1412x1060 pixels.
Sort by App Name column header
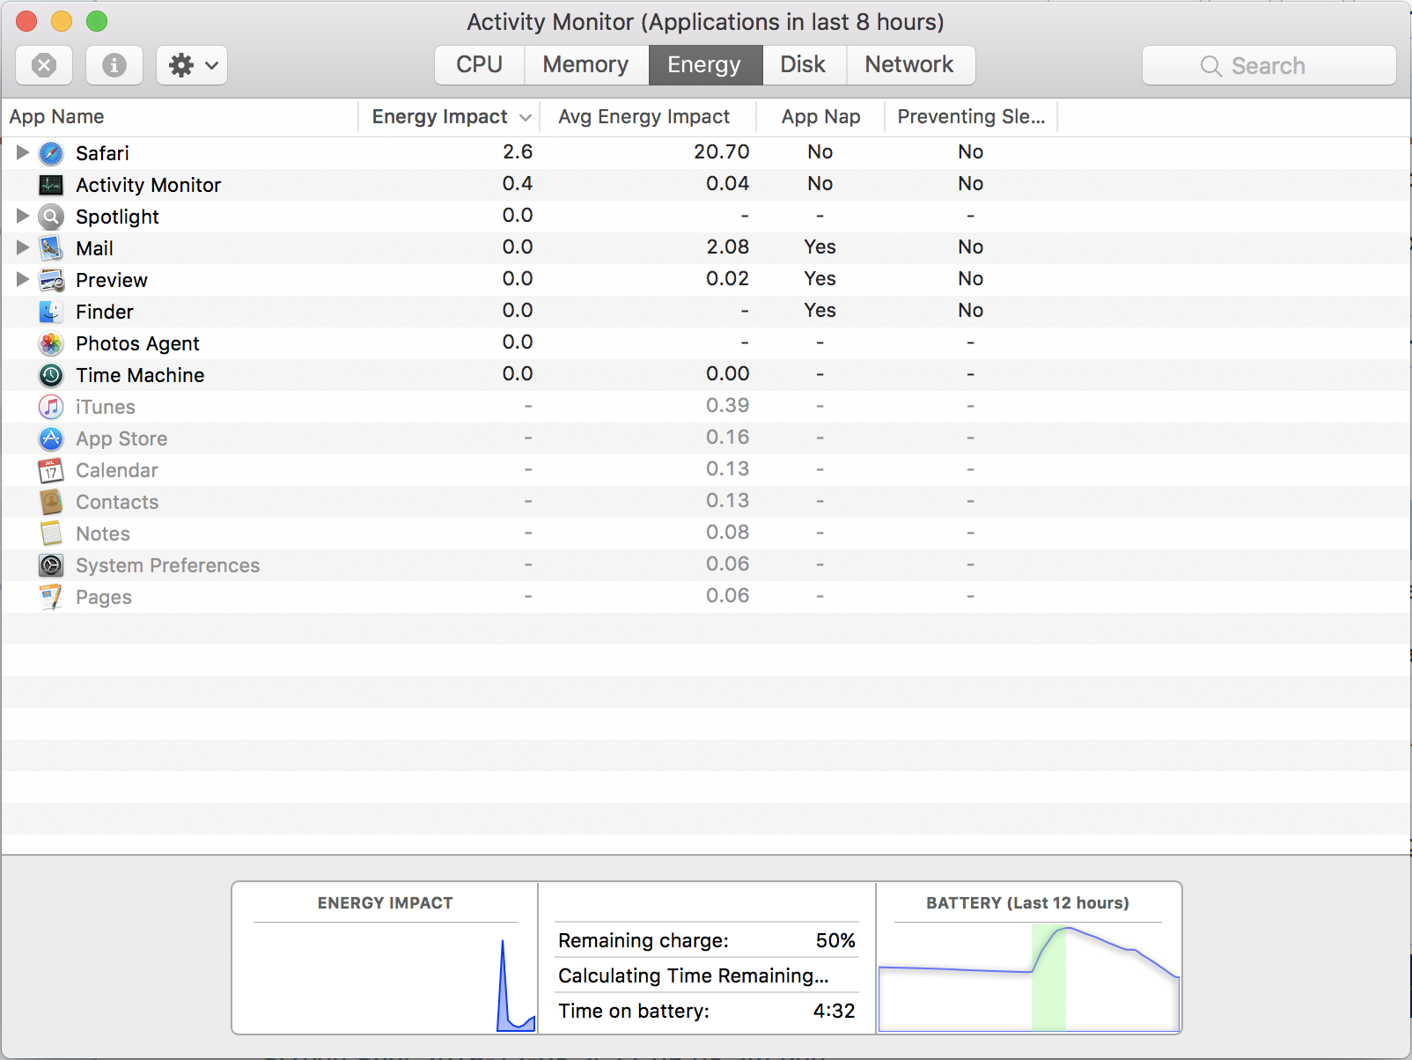(x=180, y=117)
